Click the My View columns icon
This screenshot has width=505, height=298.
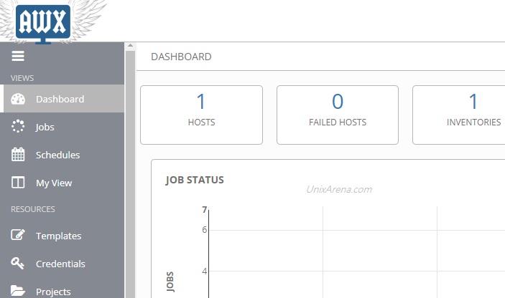tap(19, 183)
